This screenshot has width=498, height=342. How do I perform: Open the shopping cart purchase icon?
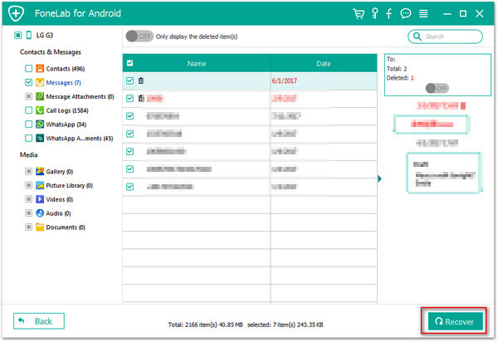(359, 13)
